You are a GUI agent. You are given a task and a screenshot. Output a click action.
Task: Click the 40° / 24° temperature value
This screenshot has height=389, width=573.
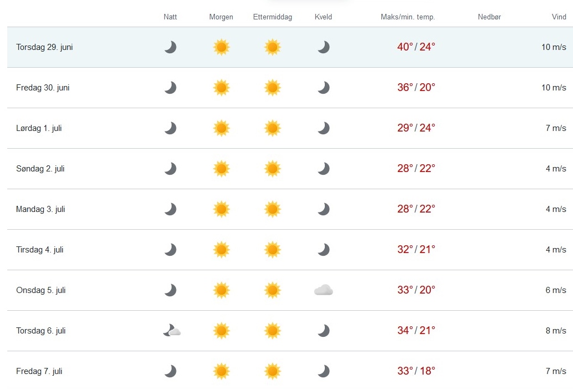coord(416,47)
